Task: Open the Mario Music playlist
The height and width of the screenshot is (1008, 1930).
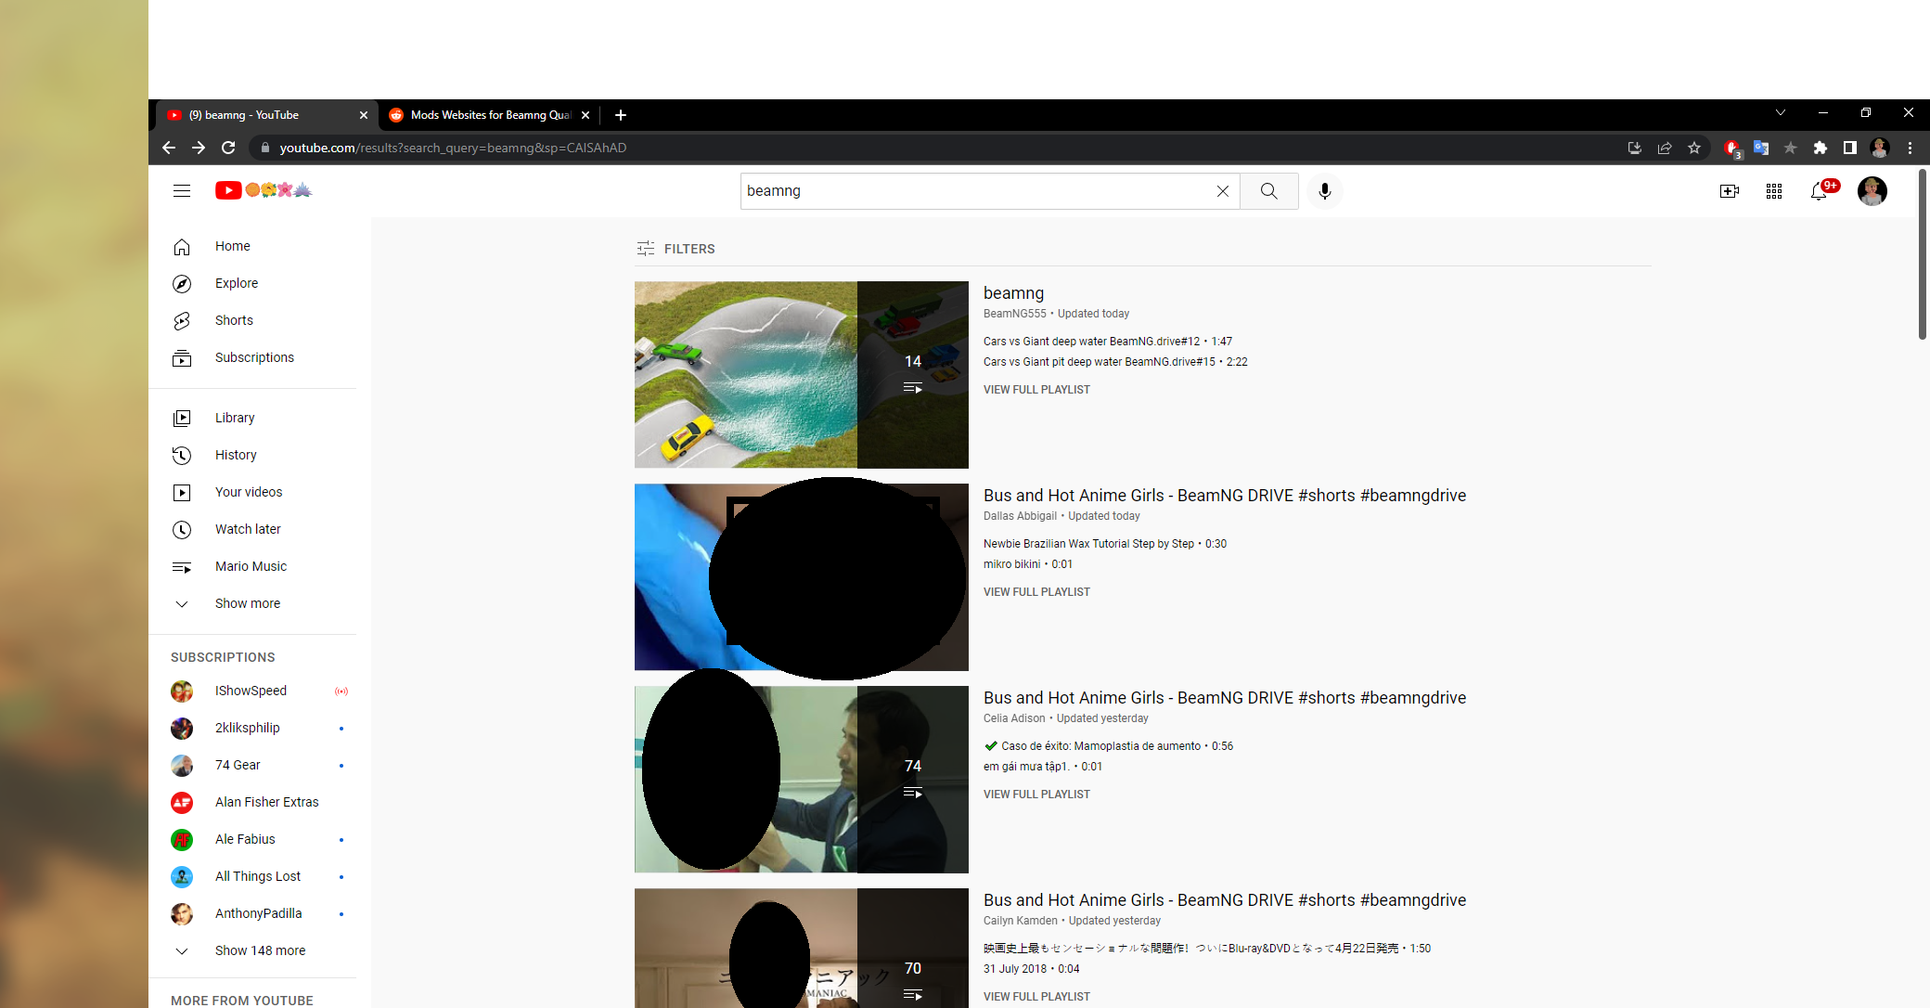Action: point(252,566)
